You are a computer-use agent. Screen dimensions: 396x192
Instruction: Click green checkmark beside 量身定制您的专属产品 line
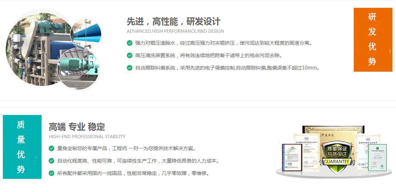pos(51,148)
